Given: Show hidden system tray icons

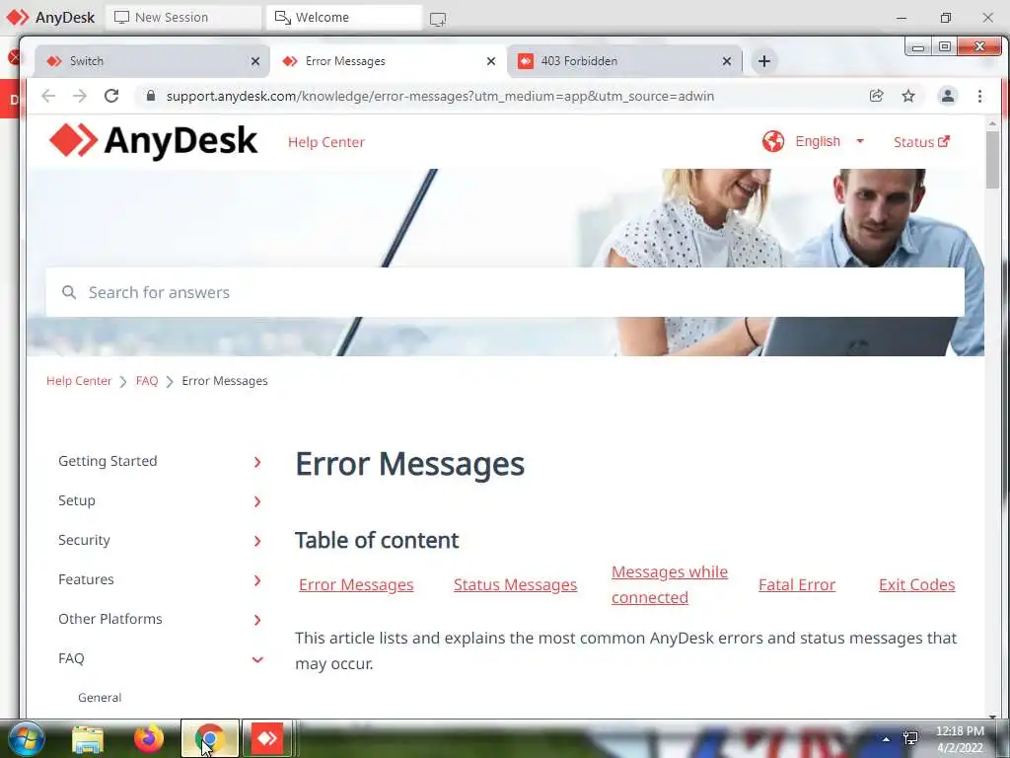Looking at the screenshot, I should pyautogui.click(x=887, y=739).
